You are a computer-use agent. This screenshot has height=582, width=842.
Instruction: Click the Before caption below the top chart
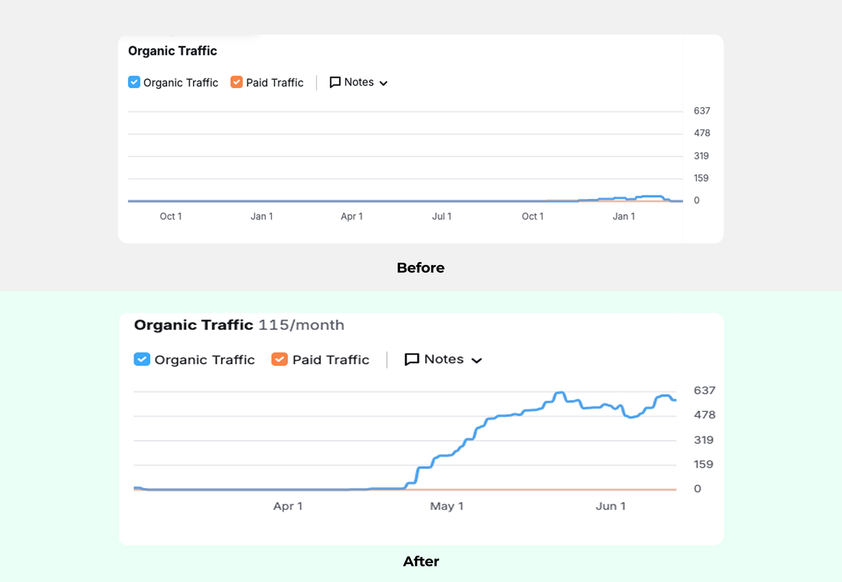tap(420, 267)
